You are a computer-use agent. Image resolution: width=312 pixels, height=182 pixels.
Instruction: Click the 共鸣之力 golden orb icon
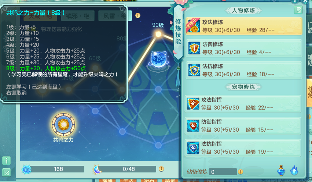coord(63,125)
